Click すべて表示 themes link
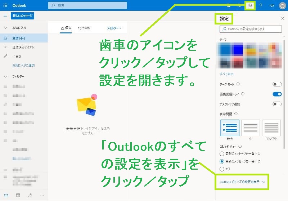 pyautogui.click(x=226, y=74)
